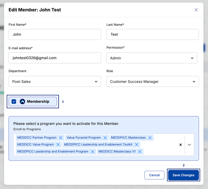Remove MEDDPICC Masterclass tag
Screen dimensions: 208x189
pyautogui.click(x=150, y=138)
